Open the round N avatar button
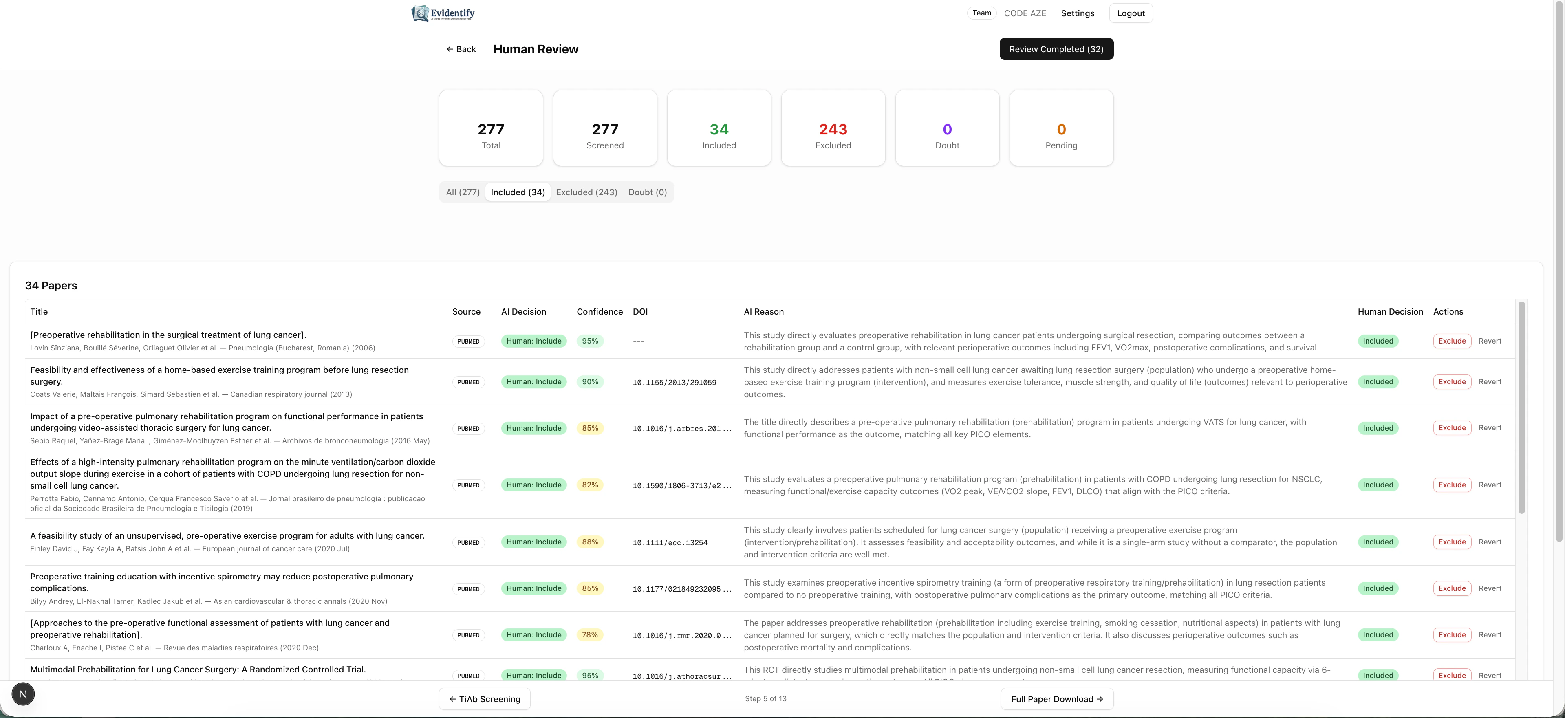The height and width of the screenshot is (718, 1565). coord(23,694)
